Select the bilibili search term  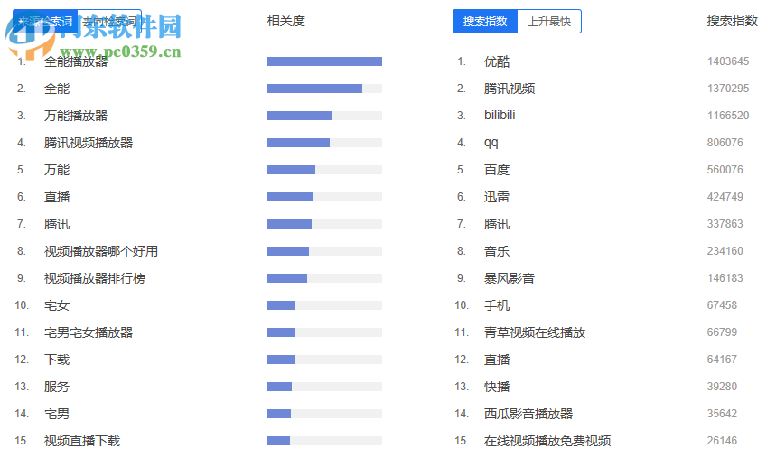[500, 116]
